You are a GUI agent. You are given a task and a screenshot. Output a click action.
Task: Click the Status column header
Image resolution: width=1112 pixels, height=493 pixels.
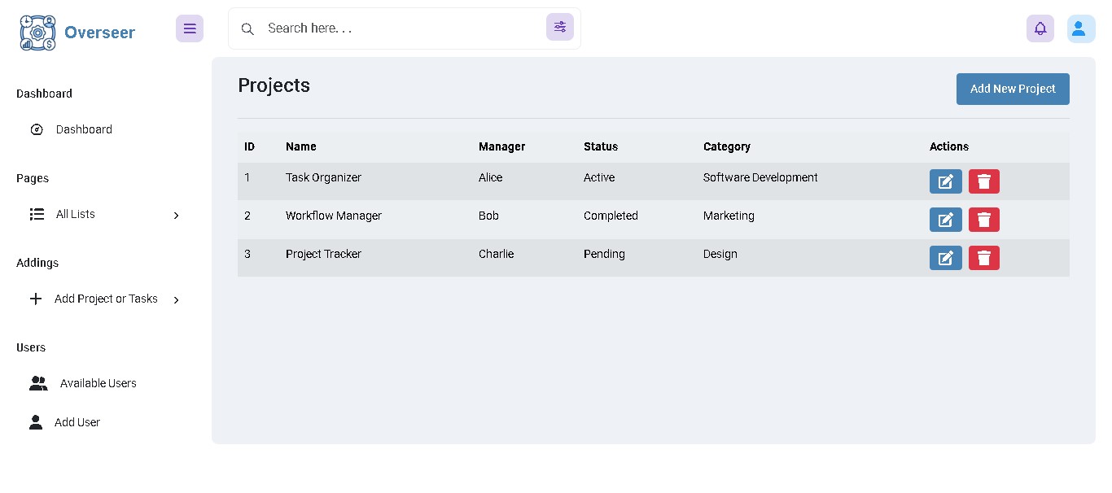click(x=600, y=146)
